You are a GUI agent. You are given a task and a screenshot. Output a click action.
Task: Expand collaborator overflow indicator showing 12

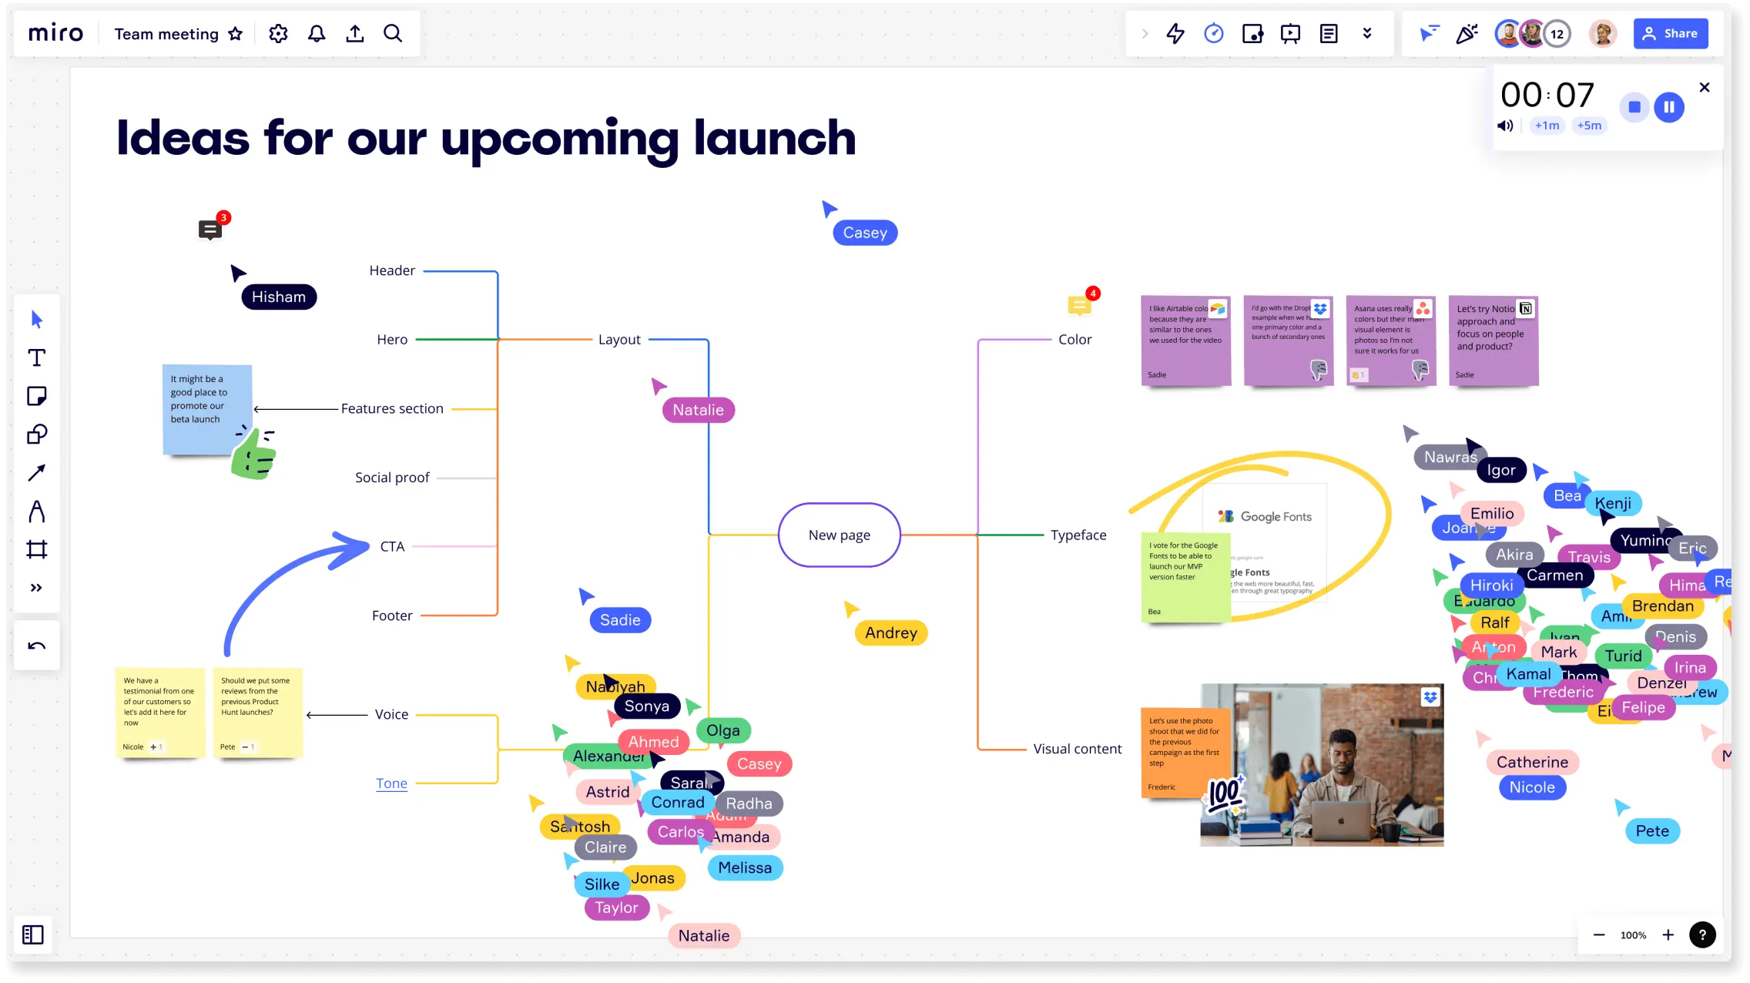[x=1557, y=32]
